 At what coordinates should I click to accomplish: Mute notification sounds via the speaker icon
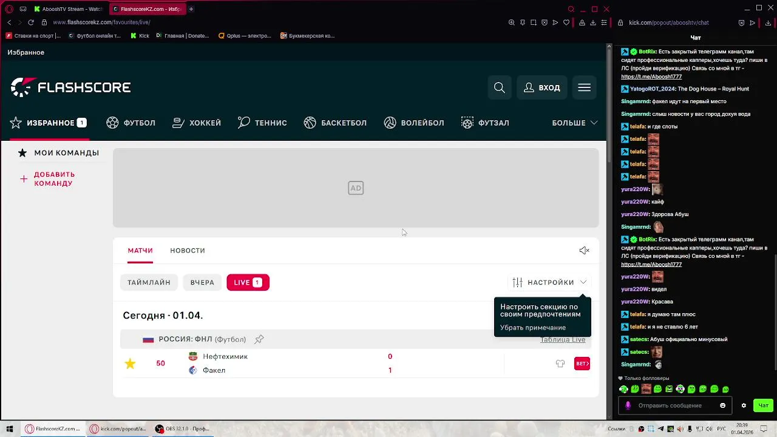click(584, 250)
